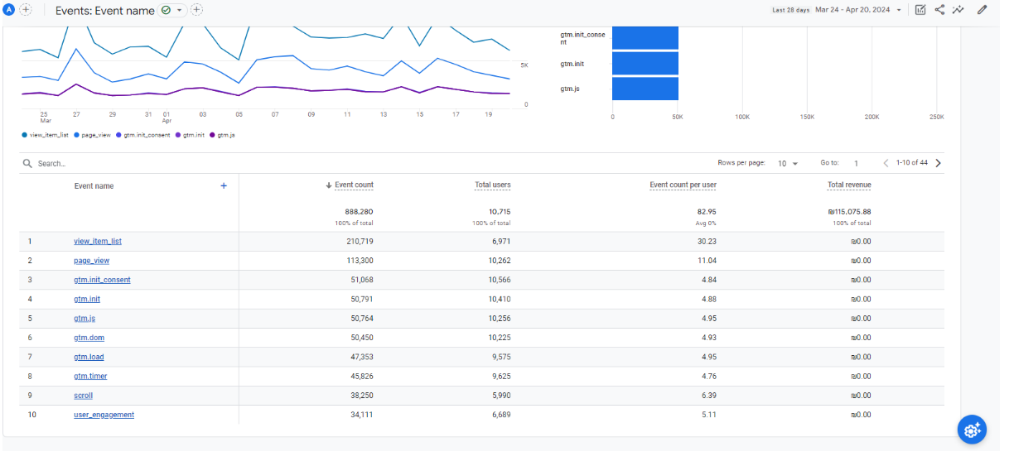The height and width of the screenshot is (466, 1014).
Task: Toggle gtm.init series in chart legend
Action: [191, 135]
